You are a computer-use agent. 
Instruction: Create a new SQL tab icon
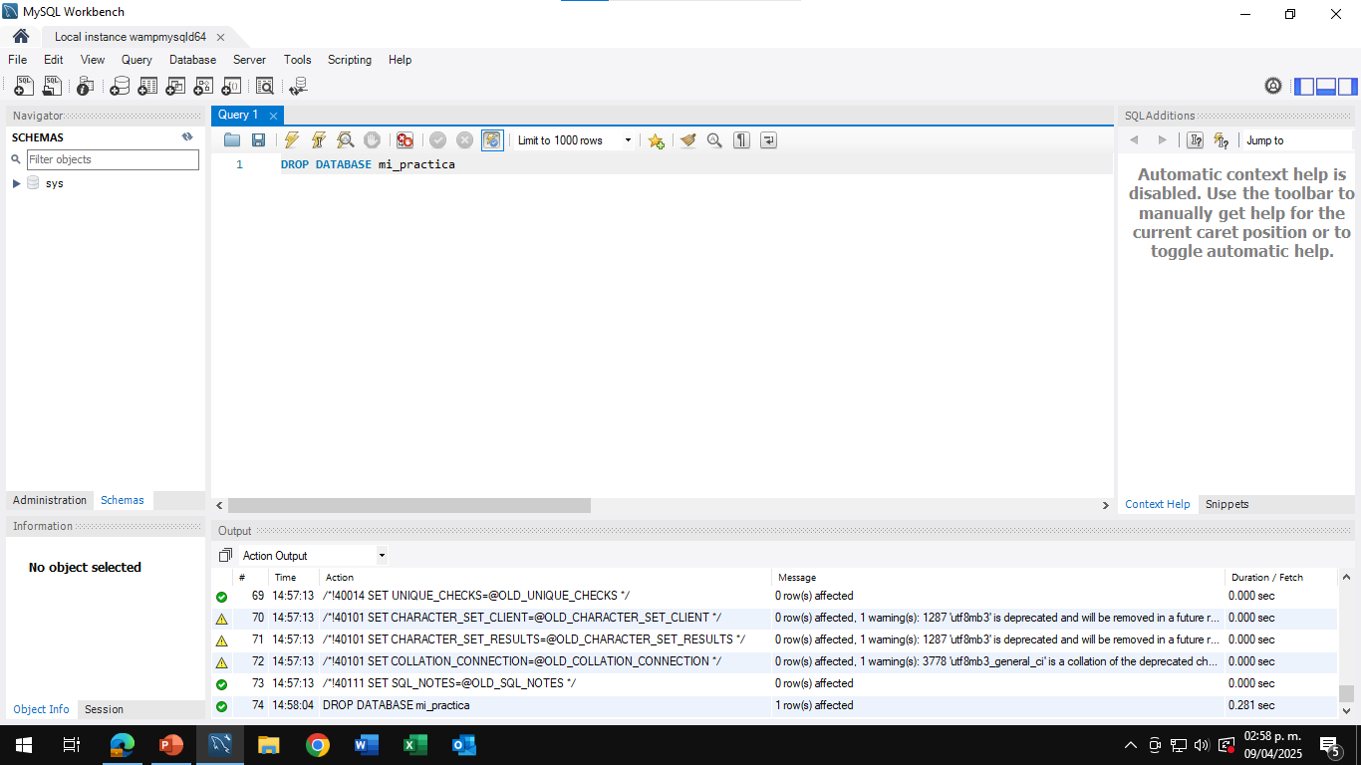tap(24, 87)
